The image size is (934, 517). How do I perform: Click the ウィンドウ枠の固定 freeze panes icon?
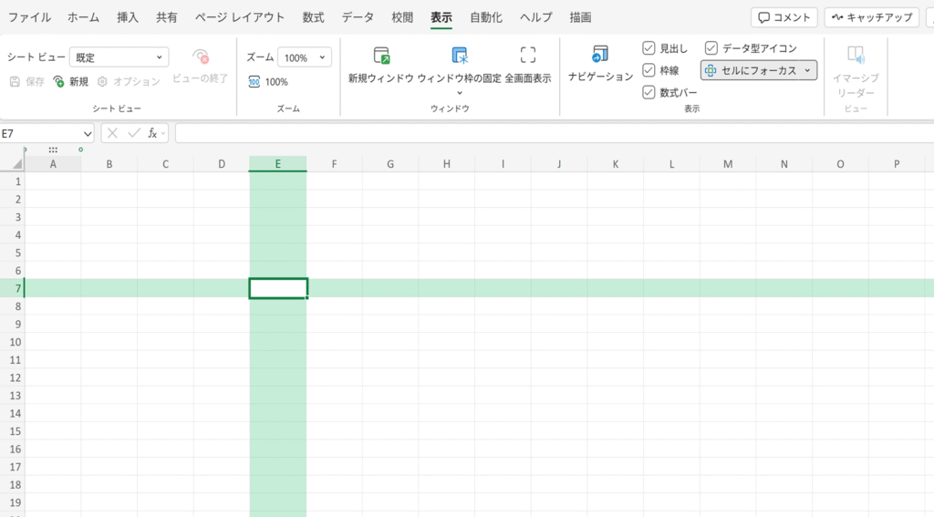460,55
